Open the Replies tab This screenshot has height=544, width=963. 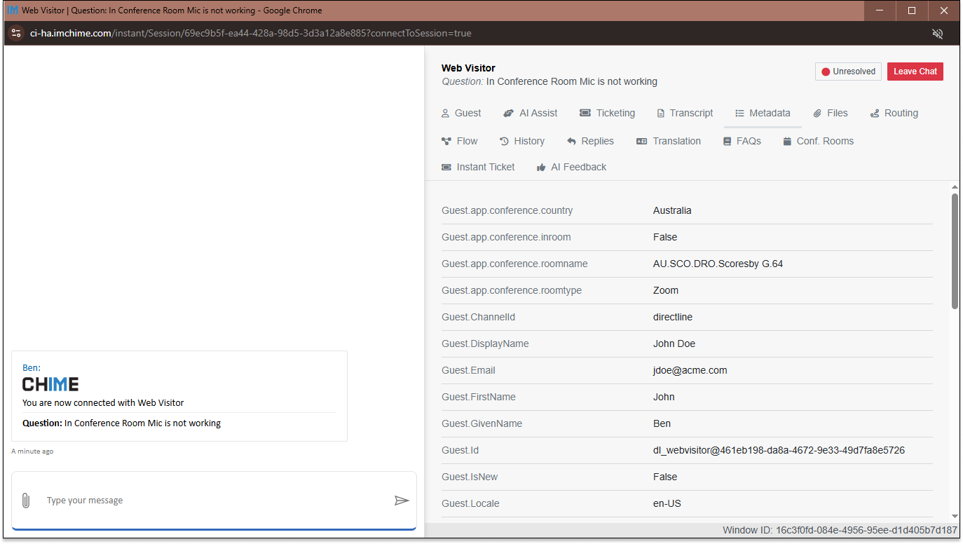pos(590,141)
